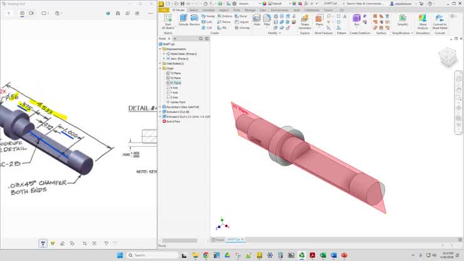Expand the Extrusion1 feature node
The image size is (464, 261).
(x=161, y=112)
